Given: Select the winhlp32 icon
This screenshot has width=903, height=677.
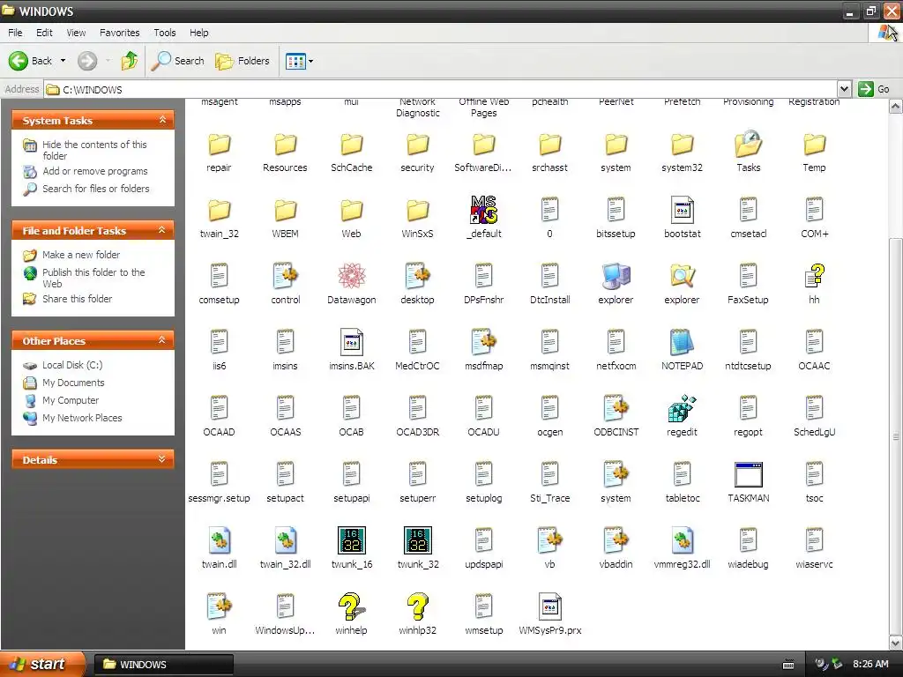Looking at the screenshot, I should tap(417, 606).
